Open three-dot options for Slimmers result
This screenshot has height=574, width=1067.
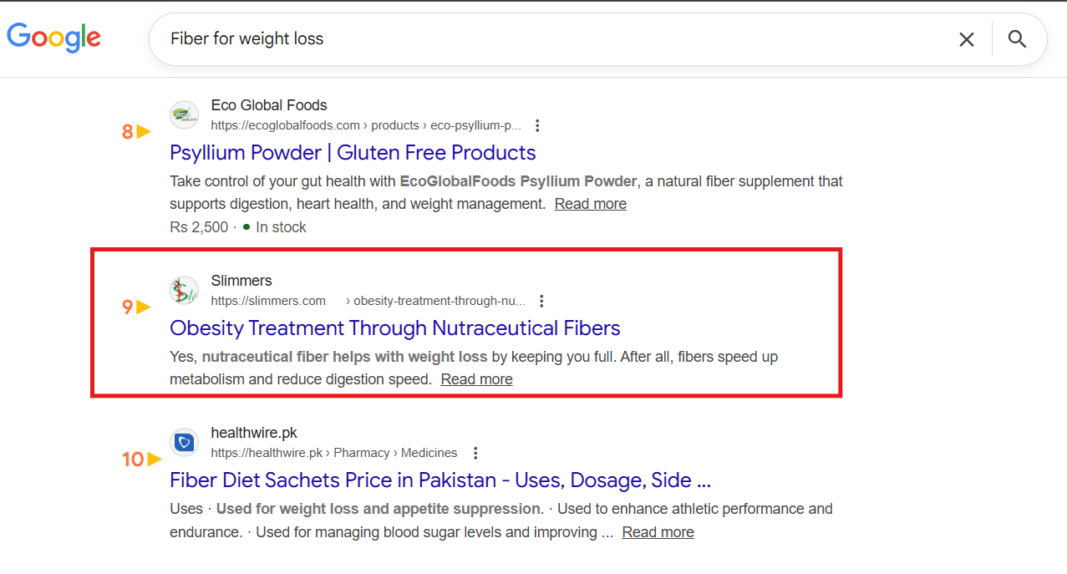[x=541, y=301]
